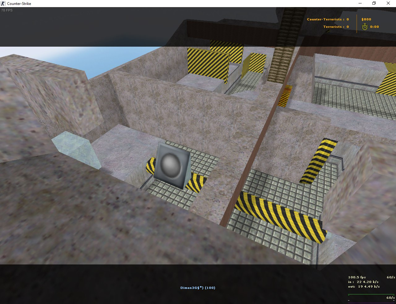
Task: Click the translucent ice block
Action: [76, 149]
